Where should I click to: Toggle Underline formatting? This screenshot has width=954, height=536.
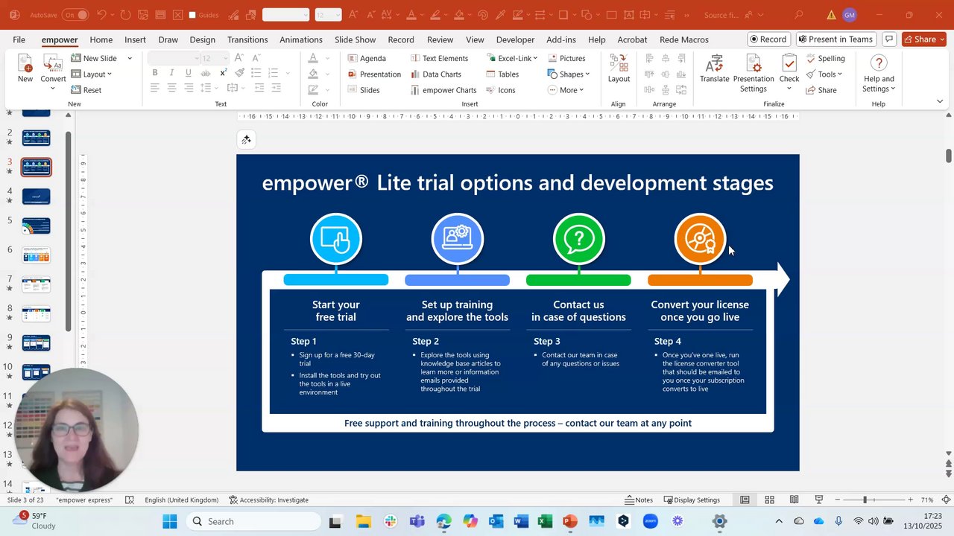[x=188, y=73]
